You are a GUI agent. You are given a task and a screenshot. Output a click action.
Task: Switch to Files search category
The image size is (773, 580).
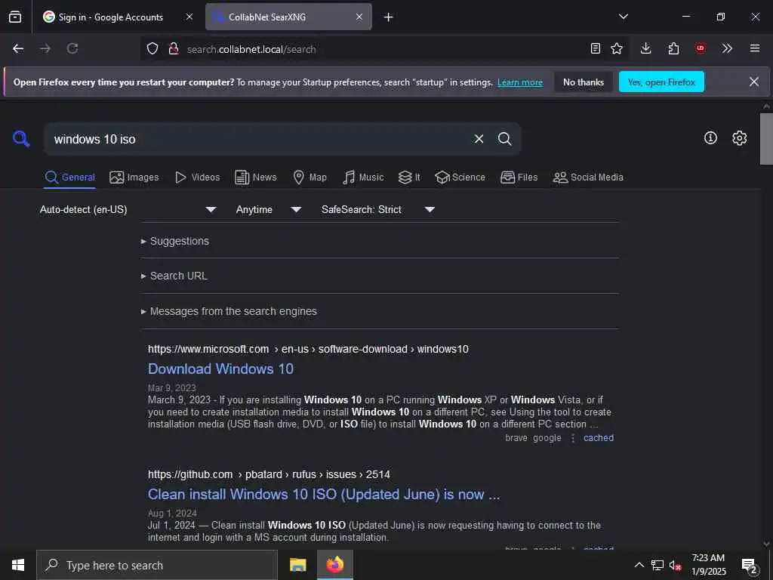coord(519,177)
